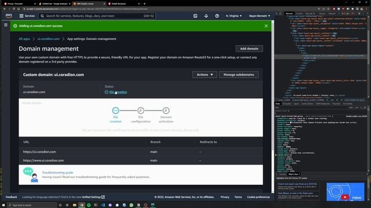The image size is (371, 208).
Task: Open the help question mark icon
Action: click(x=217, y=16)
